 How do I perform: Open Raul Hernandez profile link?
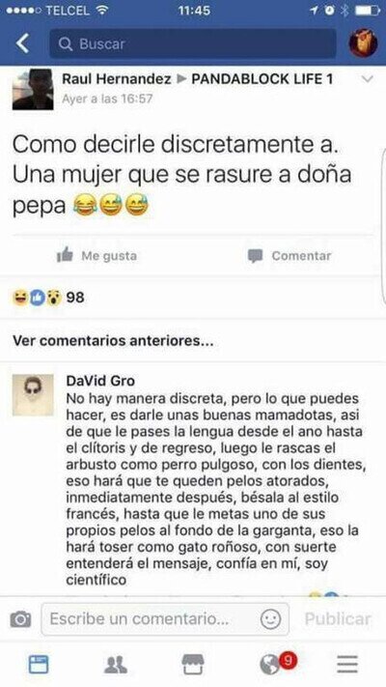117,79
